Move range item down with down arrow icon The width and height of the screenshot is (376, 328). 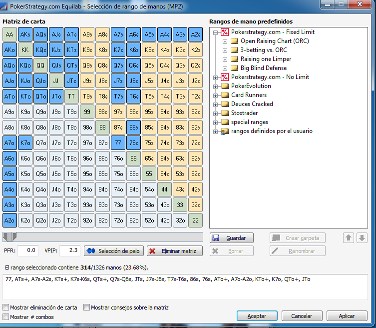click(x=362, y=238)
